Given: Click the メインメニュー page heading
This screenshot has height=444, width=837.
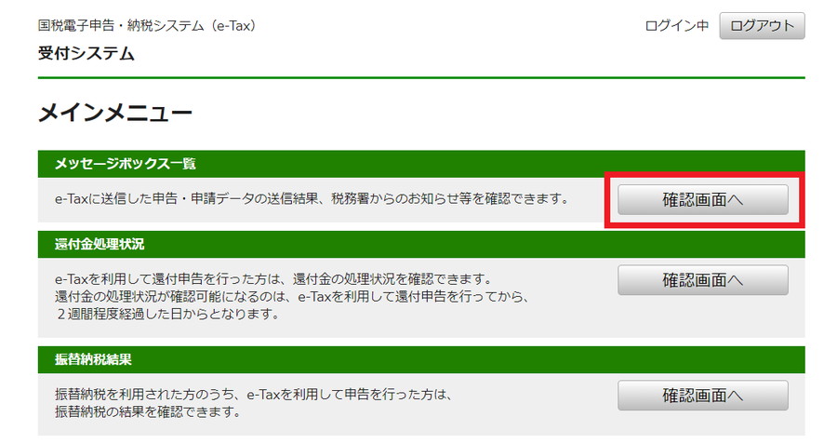Looking at the screenshot, I should point(114,114).
